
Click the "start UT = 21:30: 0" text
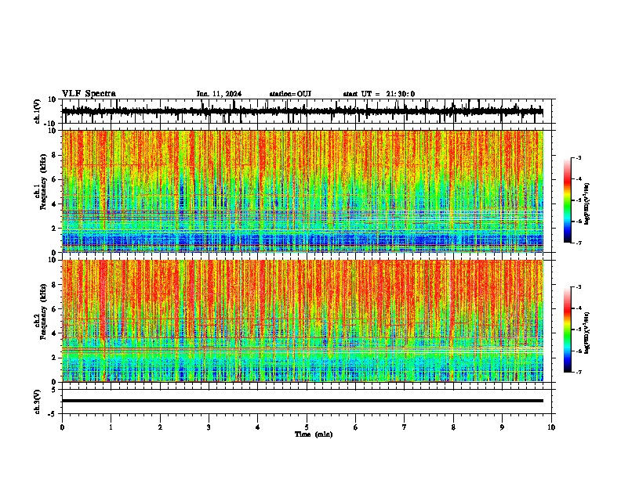click(379, 94)
